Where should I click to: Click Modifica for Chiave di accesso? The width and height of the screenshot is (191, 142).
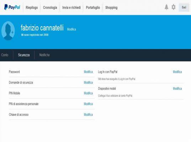pos(88,115)
